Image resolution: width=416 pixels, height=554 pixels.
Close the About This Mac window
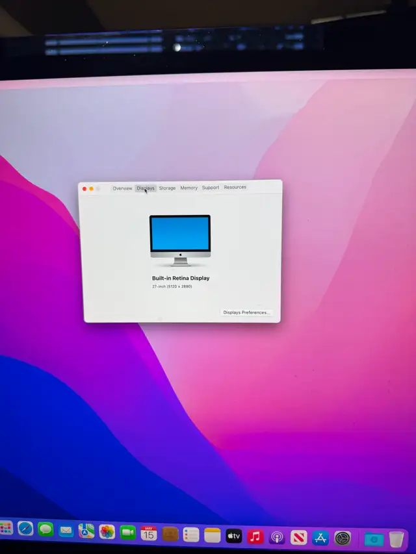84,189
